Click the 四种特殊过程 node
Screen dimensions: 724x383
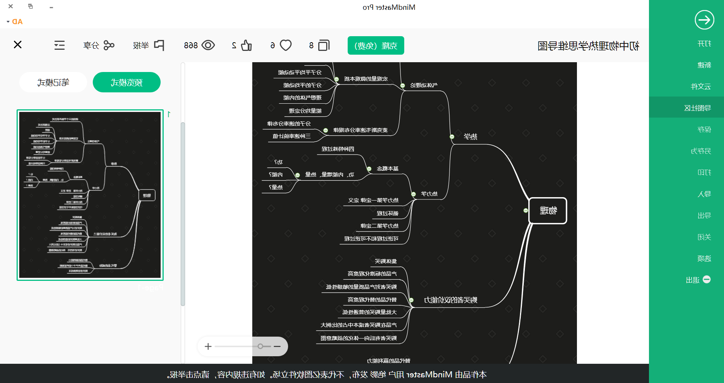click(x=338, y=149)
